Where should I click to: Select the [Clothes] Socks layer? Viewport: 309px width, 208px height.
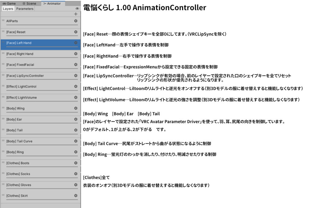[40, 175]
